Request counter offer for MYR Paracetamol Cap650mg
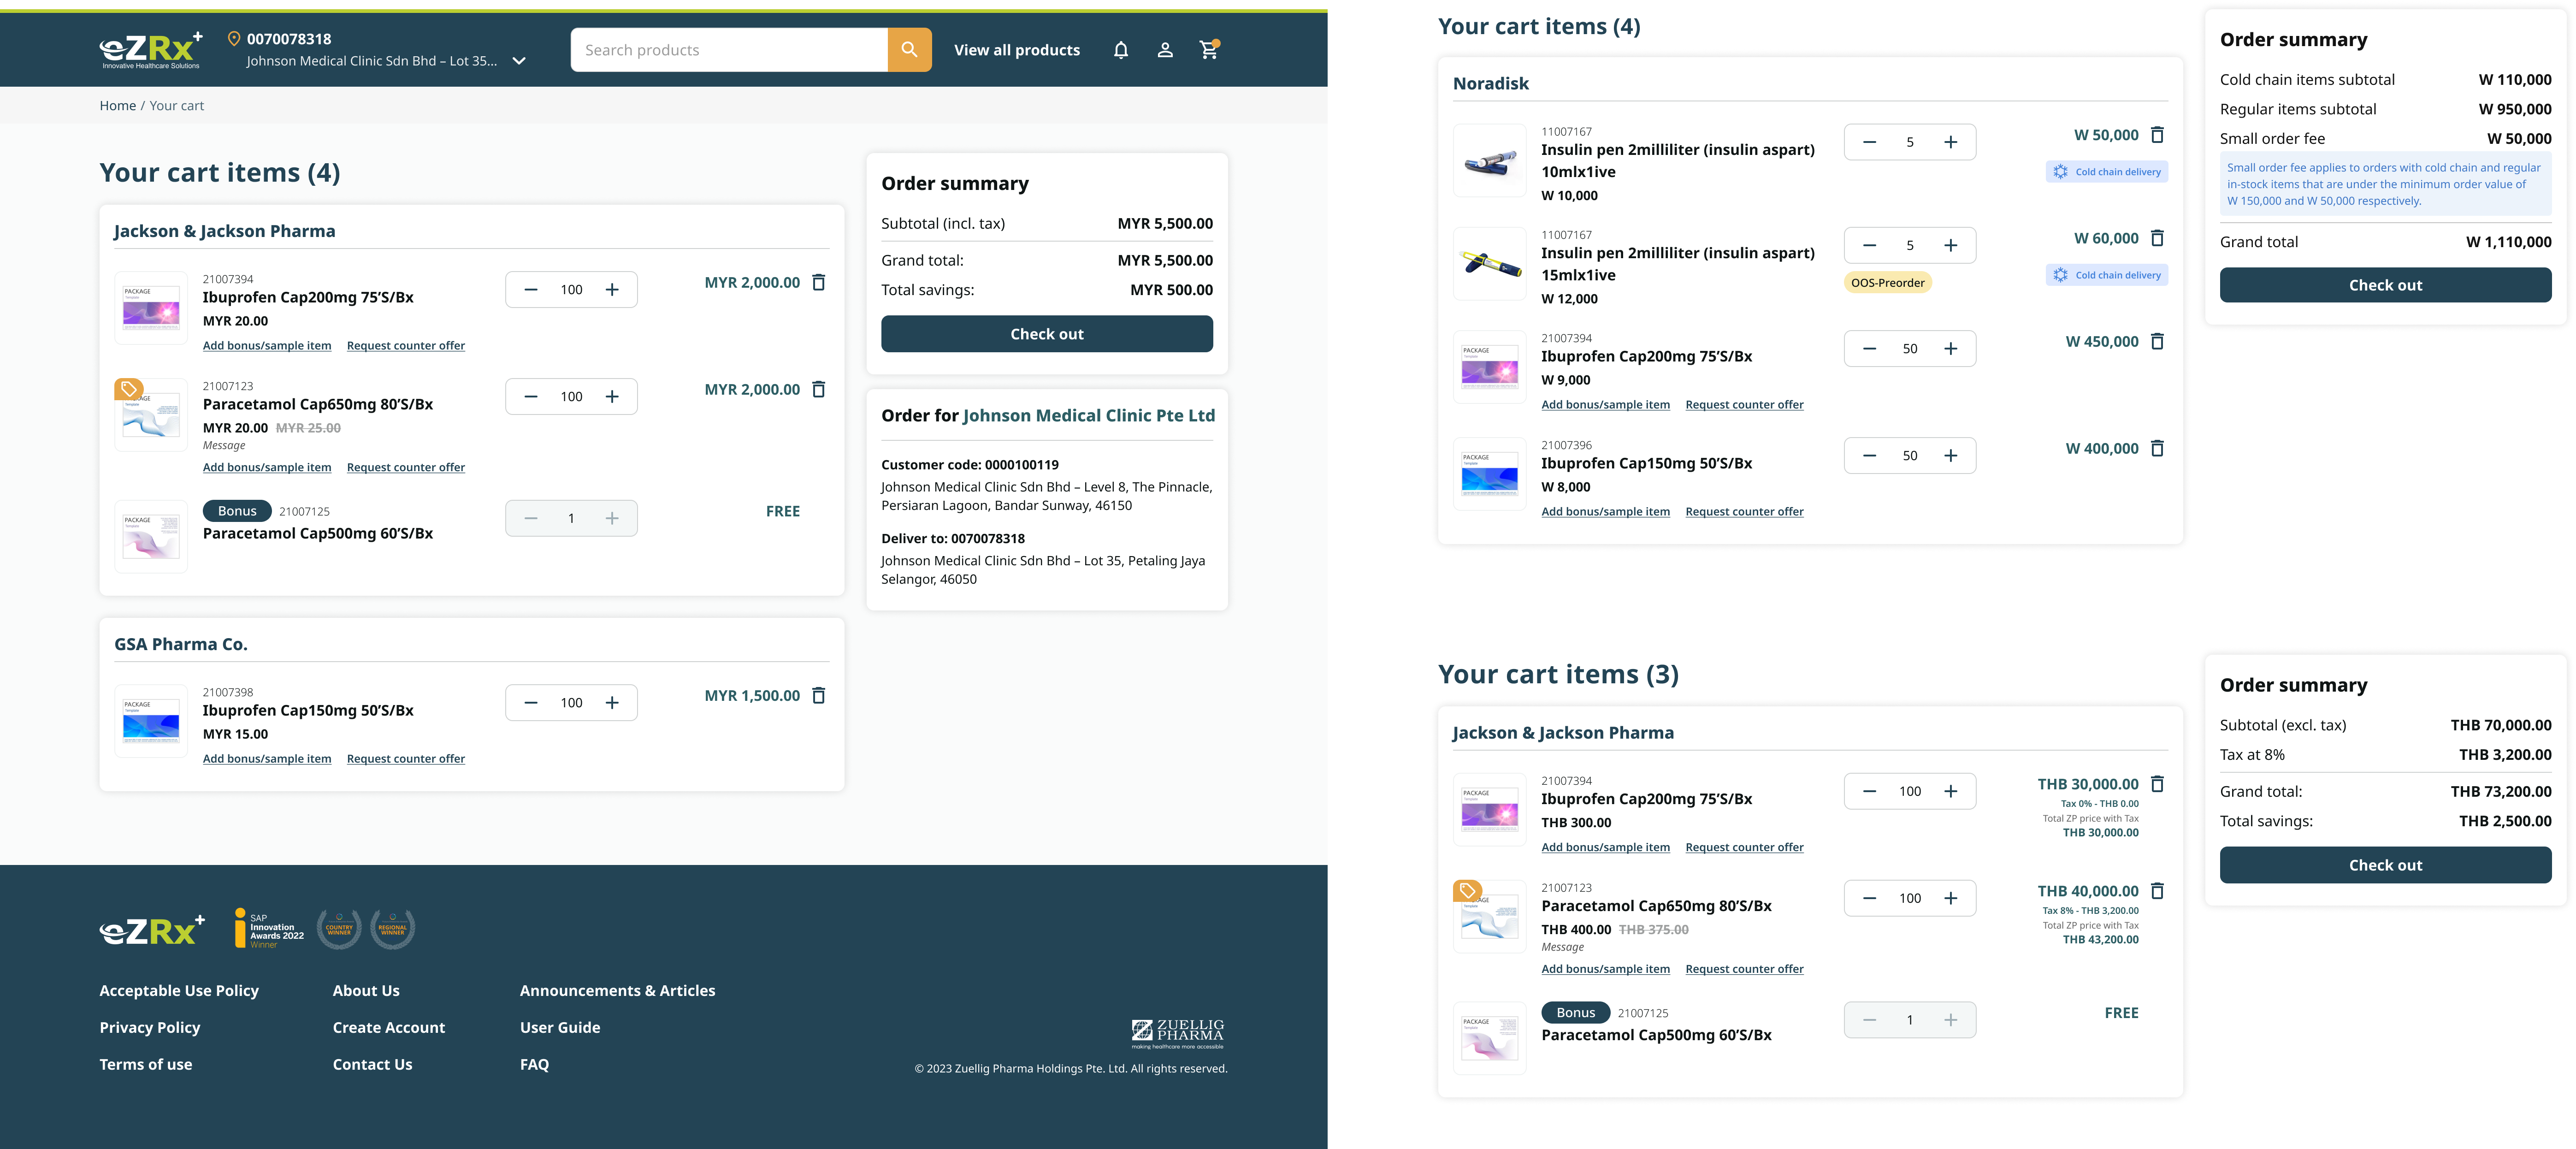 pyautogui.click(x=406, y=468)
